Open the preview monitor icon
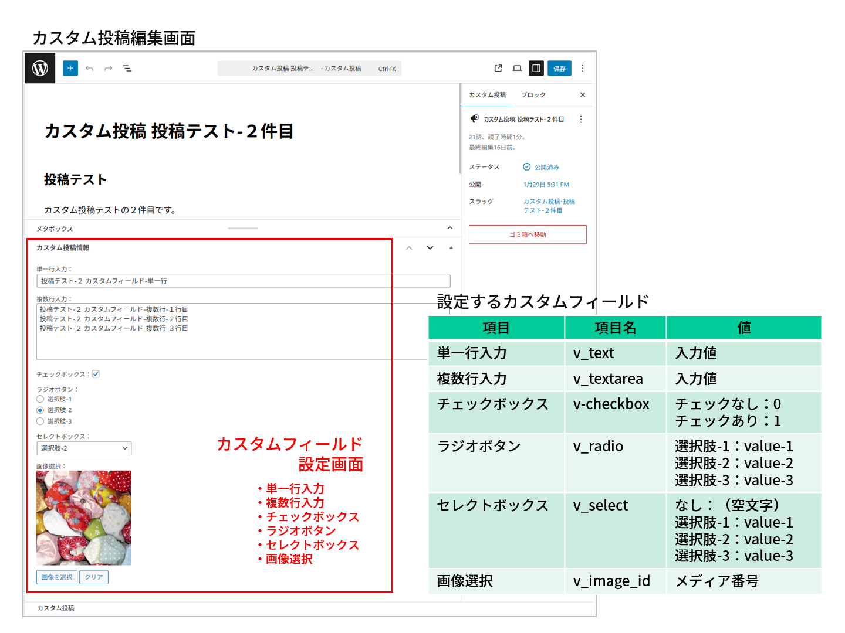845x633 pixels. click(517, 68)
